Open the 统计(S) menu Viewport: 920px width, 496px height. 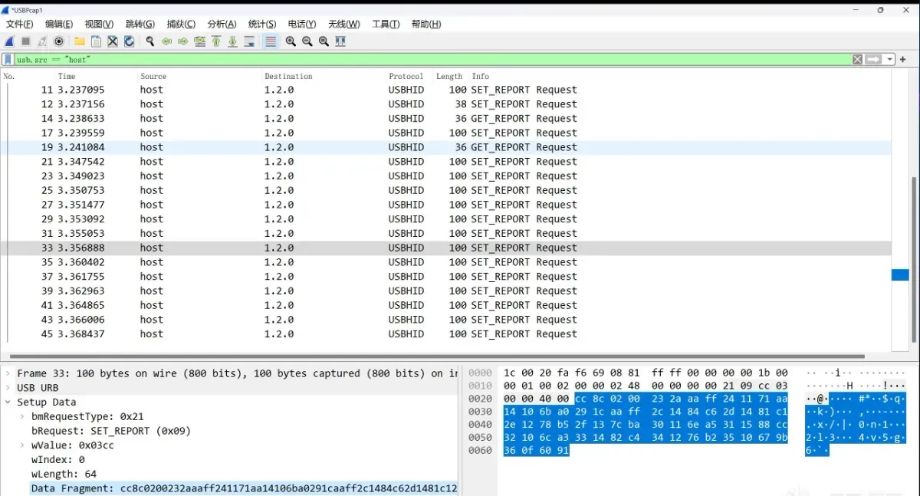262,25
